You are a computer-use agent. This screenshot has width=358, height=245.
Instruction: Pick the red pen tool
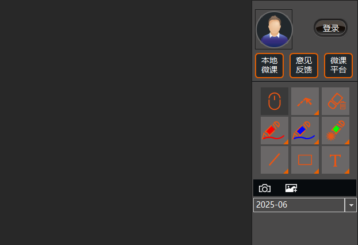pos(275,131)
